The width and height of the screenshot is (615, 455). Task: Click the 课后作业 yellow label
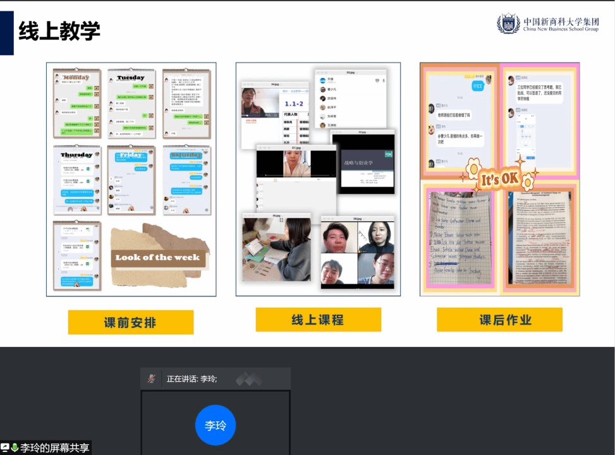tap(499, 320)
